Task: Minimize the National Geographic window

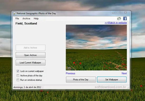Action: click(x=113, y=13)
